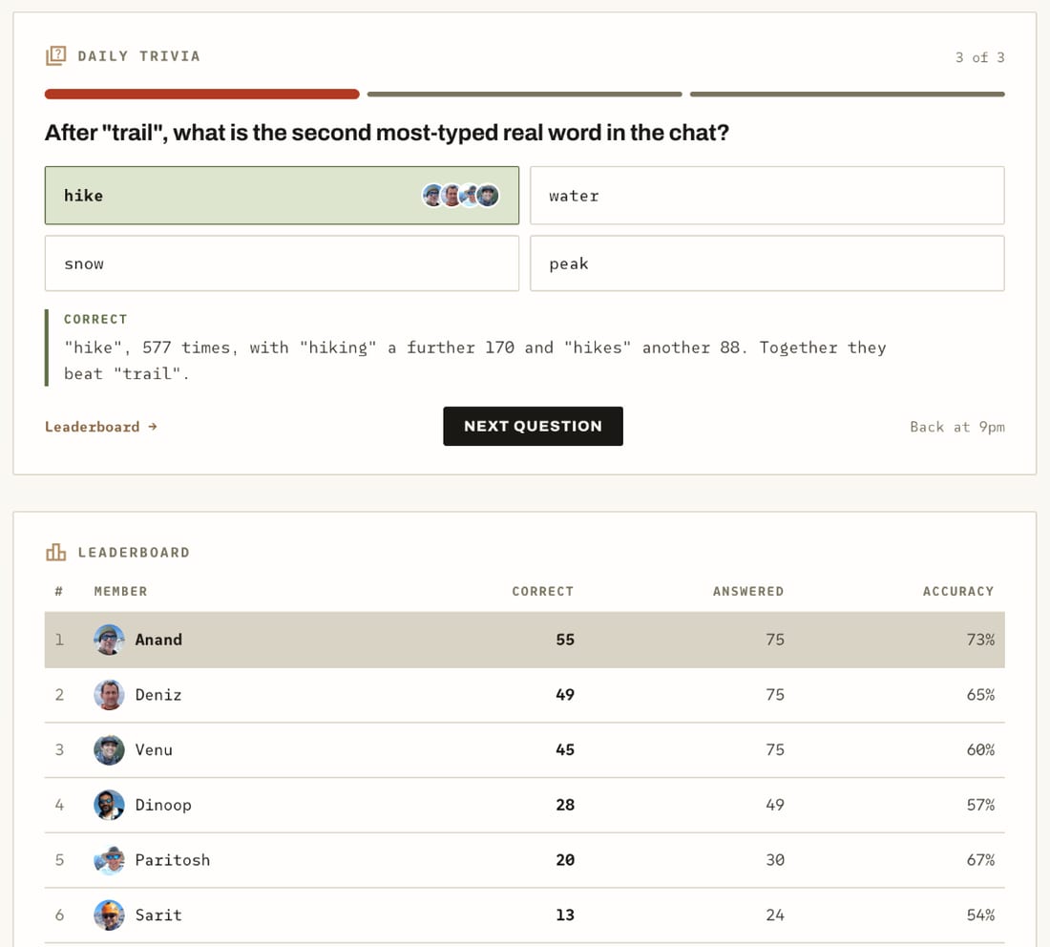Click the last progress bar segment
1050x947 pixels.
pos(847,94)
